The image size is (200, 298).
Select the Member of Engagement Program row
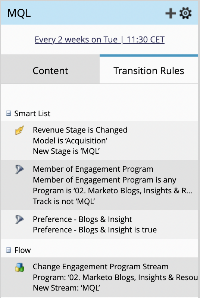pyautogui.click(x=100, y=185)
